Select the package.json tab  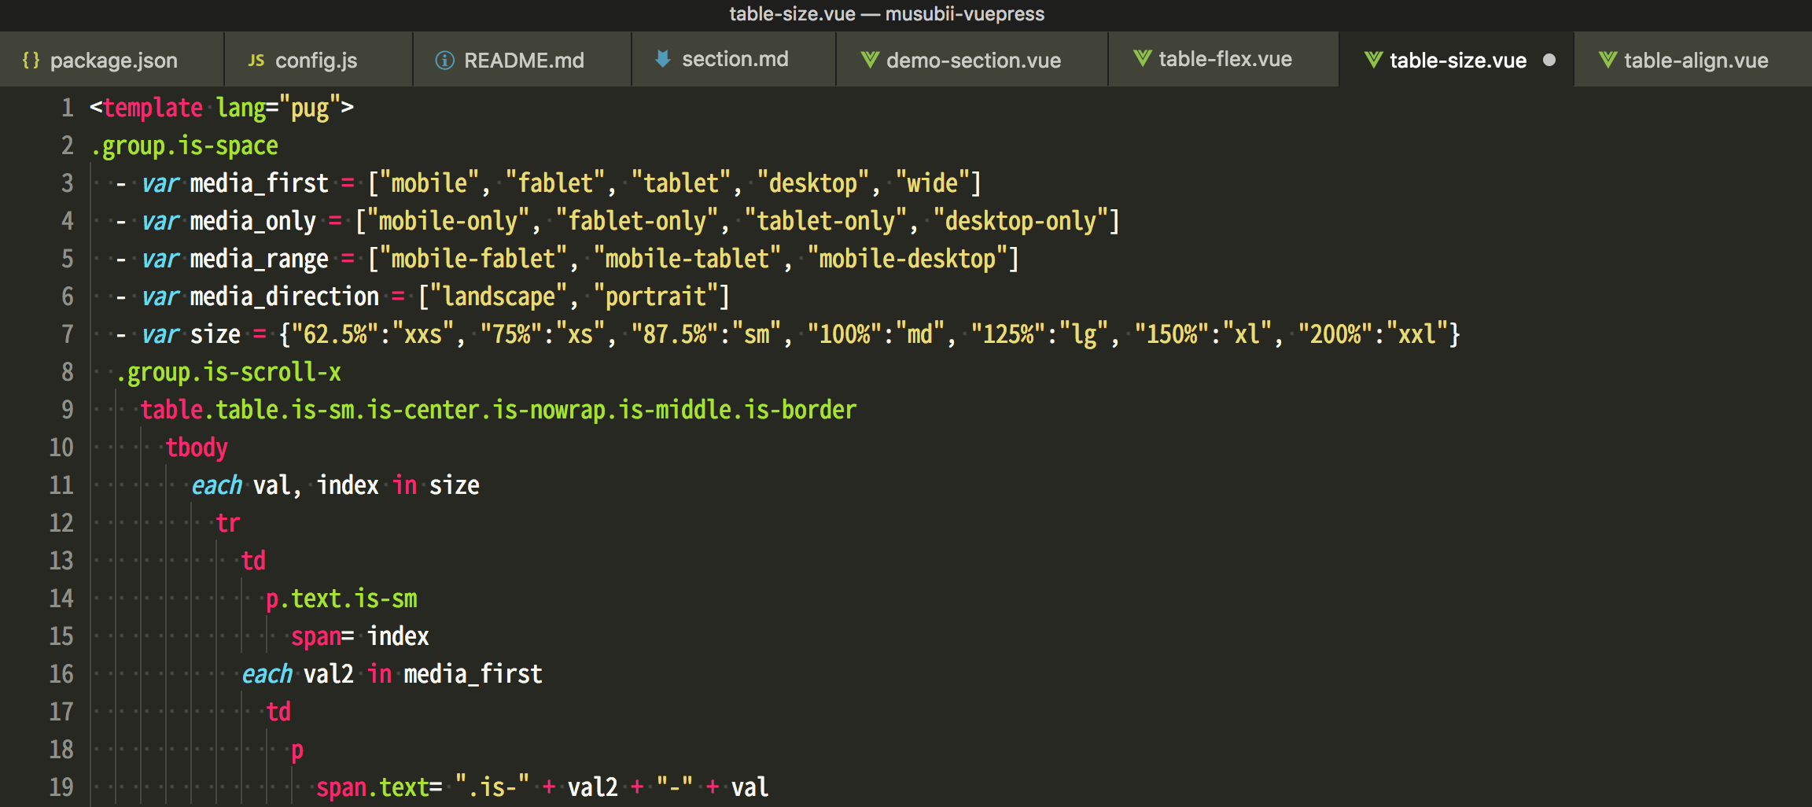click(x=114, y=59)
